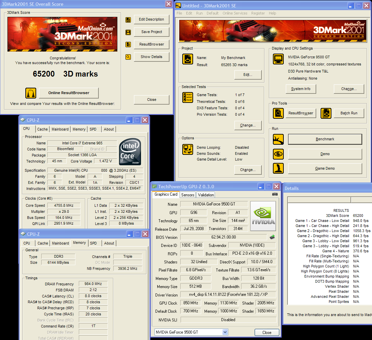Open the File menu in 3DMark2001 SE
The width and height of the screenshot is (372, 340).
(x=179, y=13)
